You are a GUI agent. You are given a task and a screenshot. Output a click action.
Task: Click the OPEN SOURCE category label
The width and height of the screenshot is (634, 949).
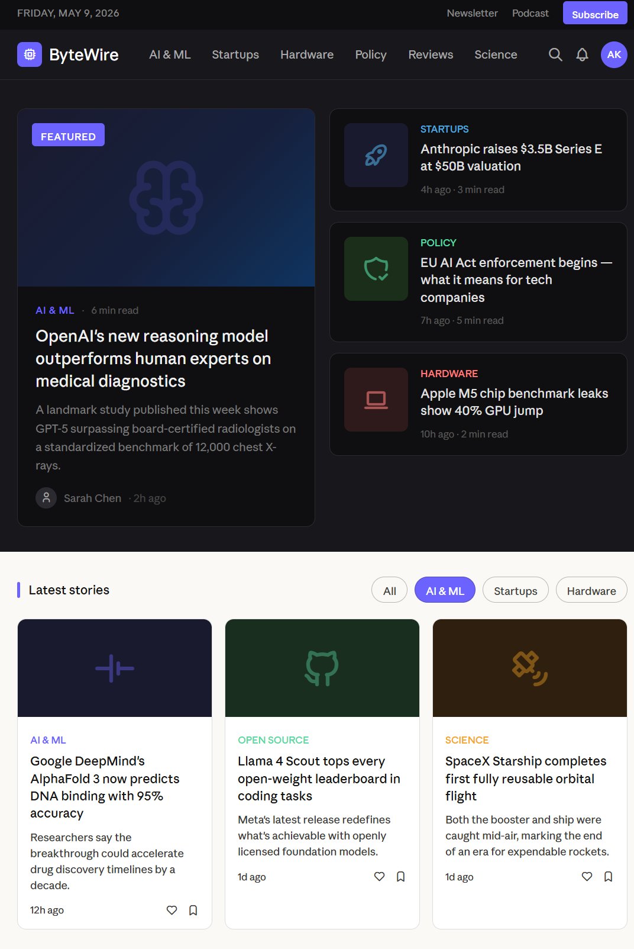click(273, 740)
